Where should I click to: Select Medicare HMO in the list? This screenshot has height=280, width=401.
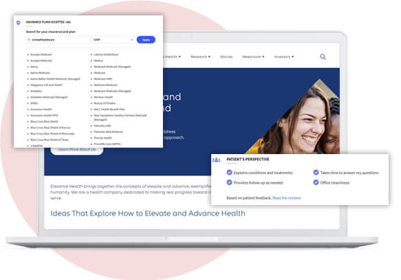pos(103,78)
